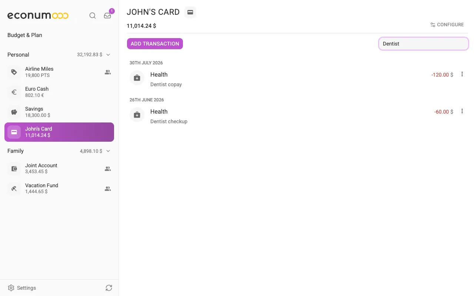The image size is (474, 296).
Task: Click the CONFIGURE button
Action: 447,25
